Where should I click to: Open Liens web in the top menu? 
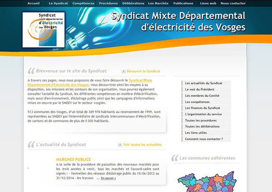coord(208,3)
